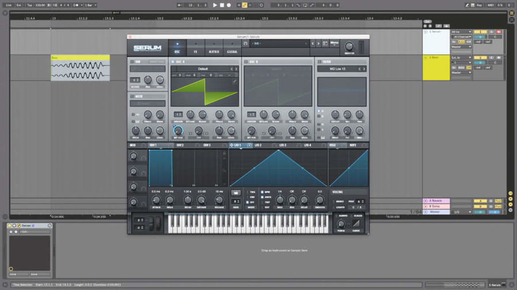Go to next Serum preset arrow

pyautogui.click(x=319, y=44)
